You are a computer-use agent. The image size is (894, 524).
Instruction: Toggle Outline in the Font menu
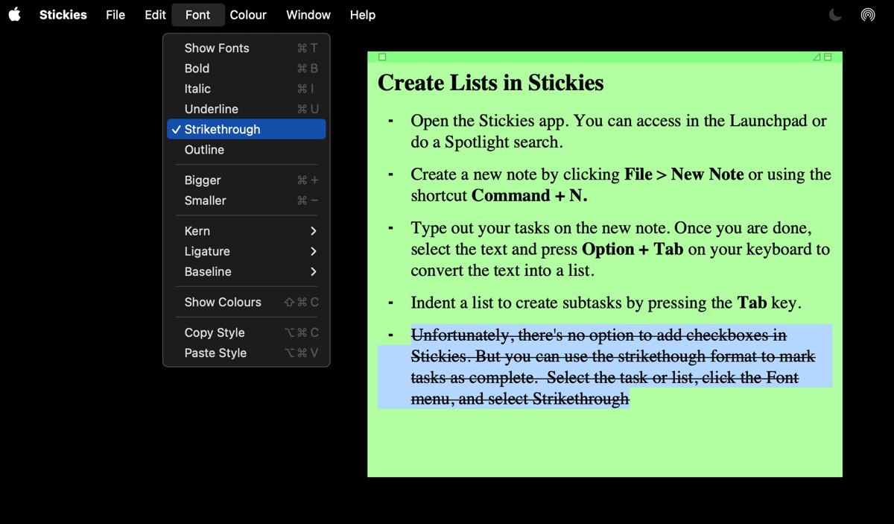click(x=247, y=150)
